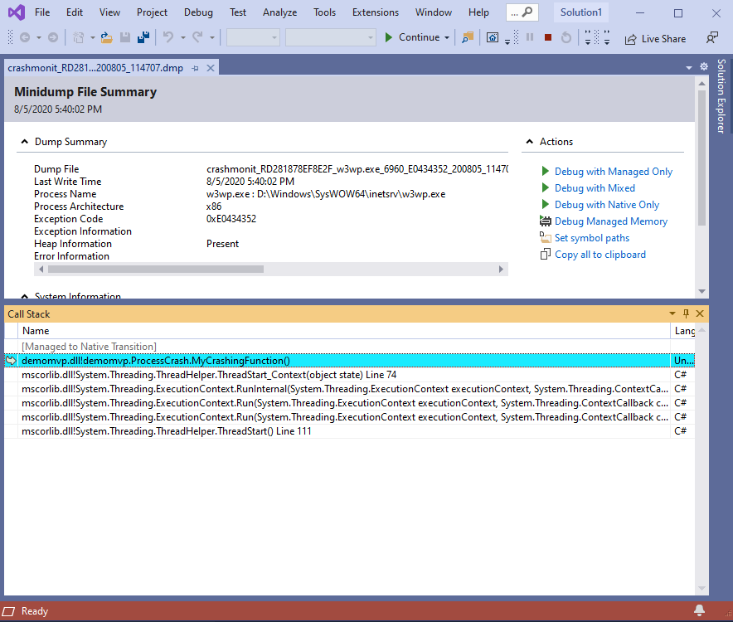
Task: Restart the debugging session
Action: (x=565, y=37)
